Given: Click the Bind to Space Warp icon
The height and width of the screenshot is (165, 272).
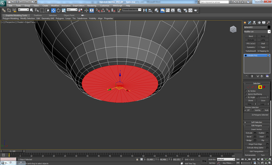Looking at the screenshot, I should click(x=14, y=10).
